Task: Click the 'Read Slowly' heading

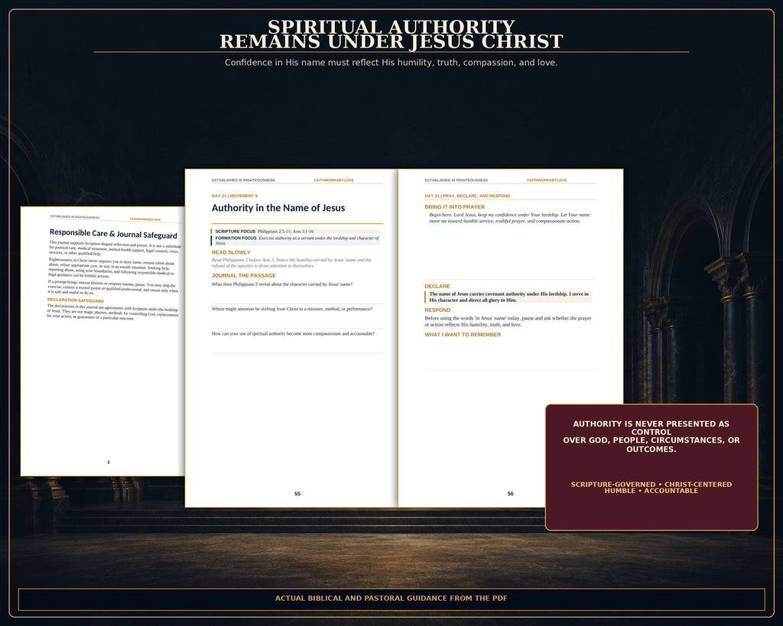Action: (231, 252)
